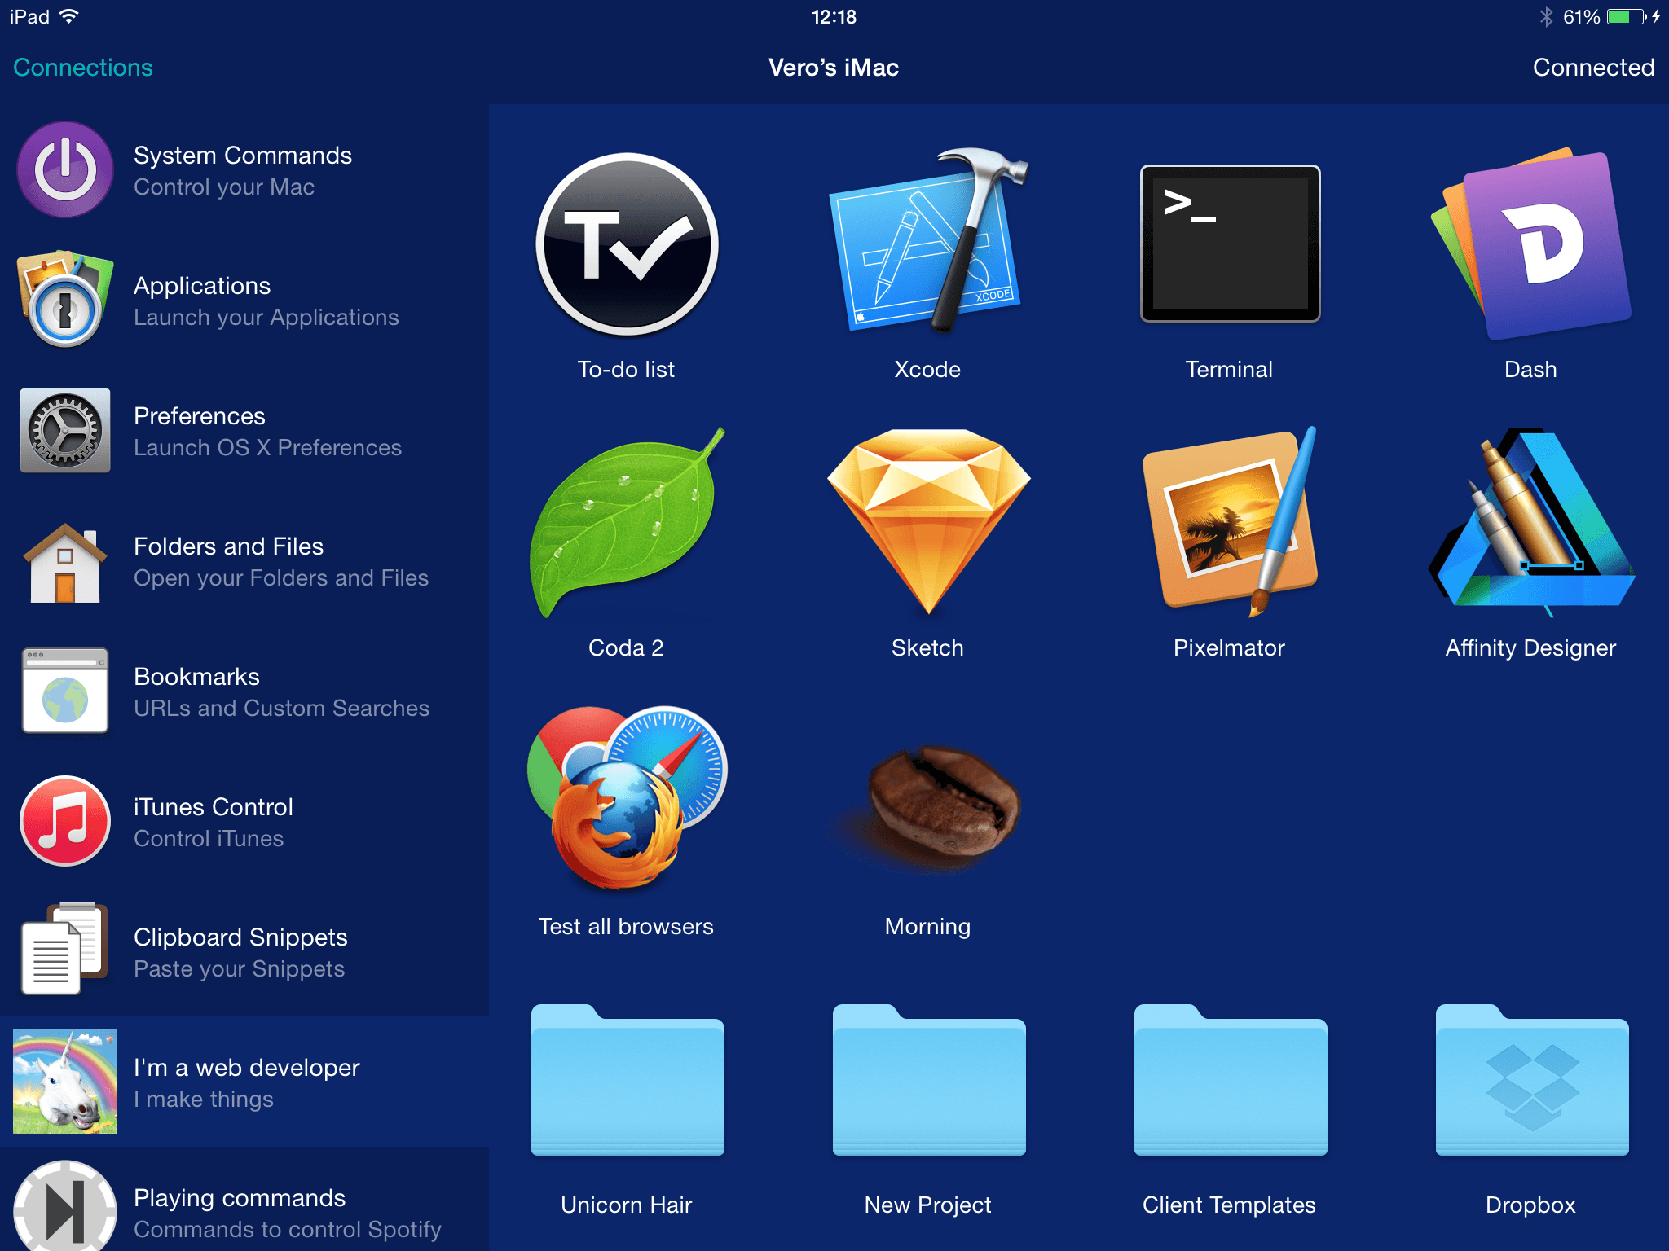
Task: Tap the Unicorn Hair label text
Action: pos(626,1205)
